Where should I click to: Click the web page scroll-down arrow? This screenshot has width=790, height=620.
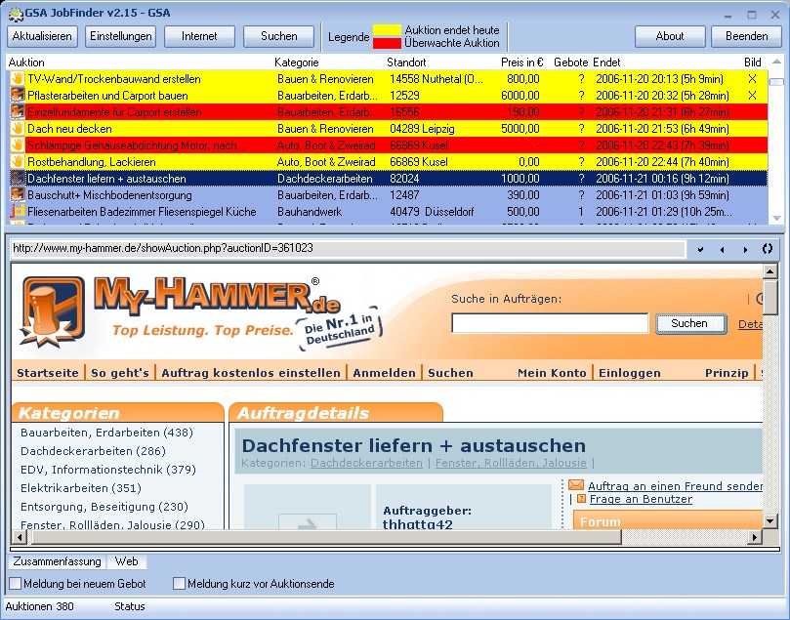click(x=769, y=521)
